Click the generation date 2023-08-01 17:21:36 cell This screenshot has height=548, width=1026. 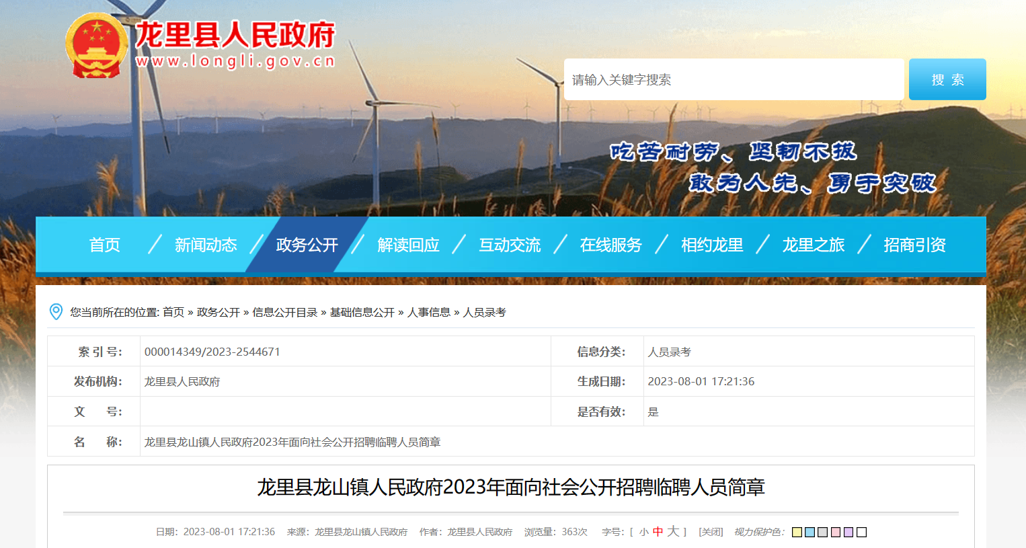click(701, 381)
